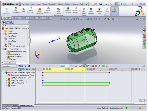Toggle the menu bar pushpin

coord(86,4)
